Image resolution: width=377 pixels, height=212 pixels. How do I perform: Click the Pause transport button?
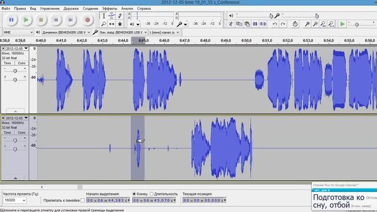click(11, 20)
